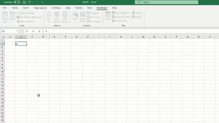Switch to the Home tab

click(x=15, y=8)
